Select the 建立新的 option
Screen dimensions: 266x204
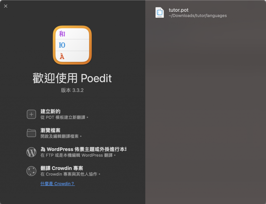pyautogui.click(x=50, y=111)
